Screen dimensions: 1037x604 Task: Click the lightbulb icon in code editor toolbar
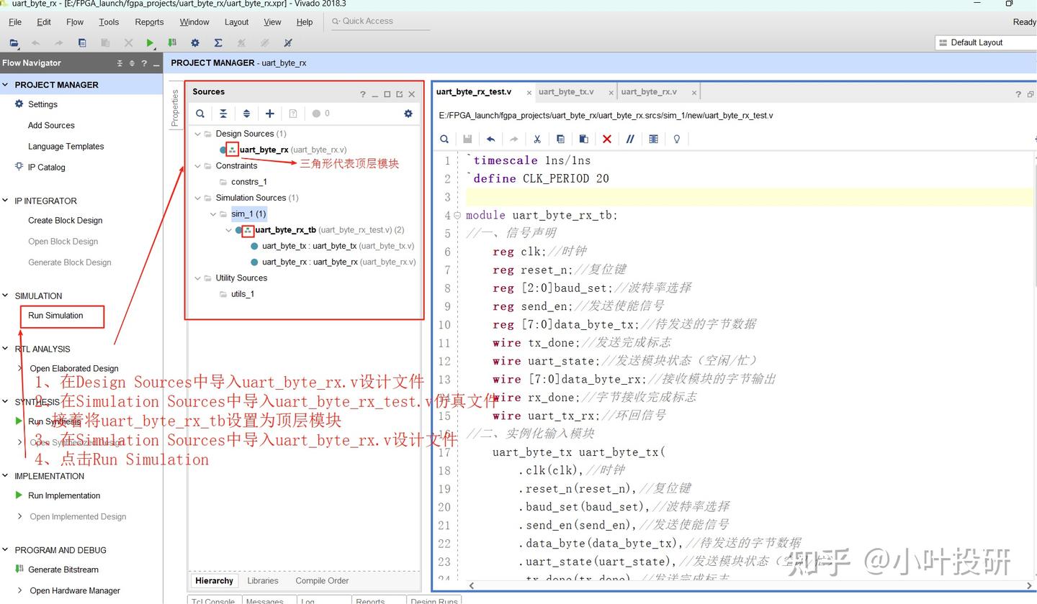[x=676, y=139]
